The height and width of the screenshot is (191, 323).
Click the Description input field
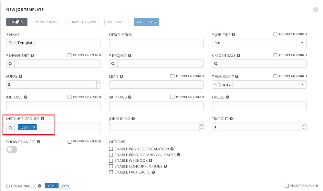(x=156, y=43)
